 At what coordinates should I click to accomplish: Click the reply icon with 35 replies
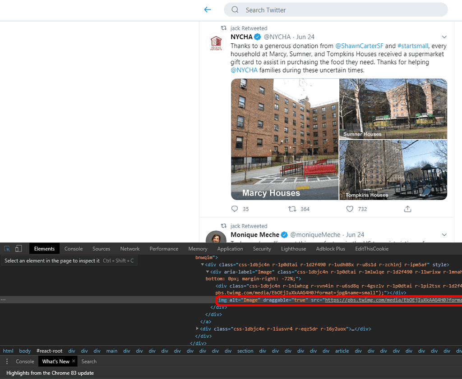[x=235, y=209]
